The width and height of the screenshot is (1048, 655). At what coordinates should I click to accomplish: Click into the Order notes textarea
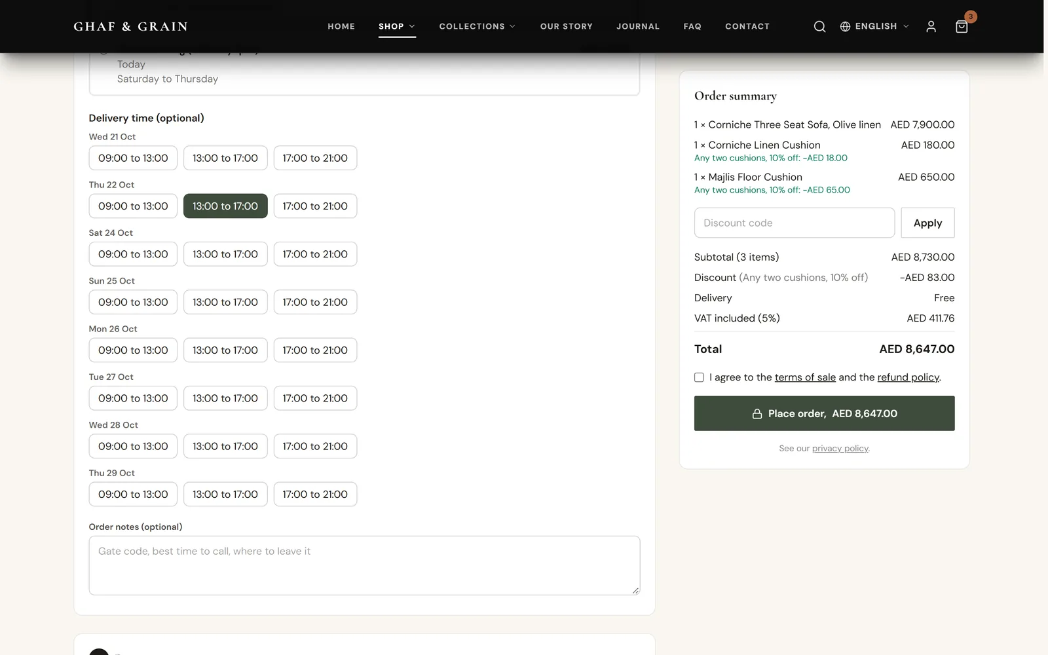pyautogui.click(x=364, y=565)
